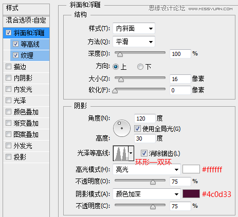This screenshot has height=217, width=238.
Task: Click the 角度 field showing 120
Action: pyautogui.click(x=145, y=119)
